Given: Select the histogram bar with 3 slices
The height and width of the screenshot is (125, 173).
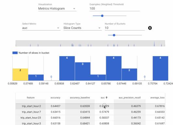Looking at the screenshot, I should click(82, 71).
